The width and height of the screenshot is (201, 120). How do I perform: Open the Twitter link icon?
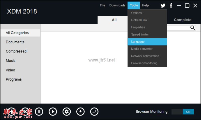click(163, 5)
